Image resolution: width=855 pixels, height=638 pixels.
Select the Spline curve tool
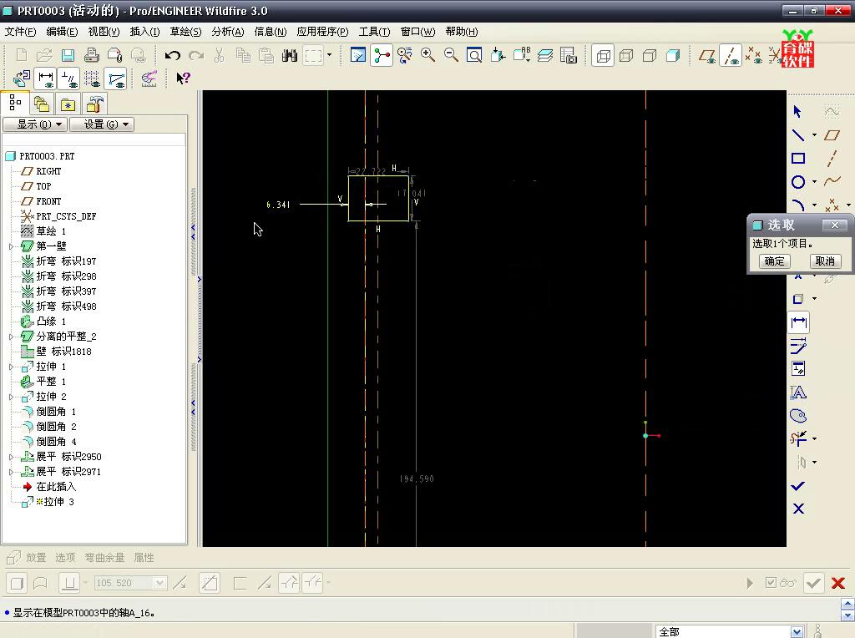click(832, 182)
